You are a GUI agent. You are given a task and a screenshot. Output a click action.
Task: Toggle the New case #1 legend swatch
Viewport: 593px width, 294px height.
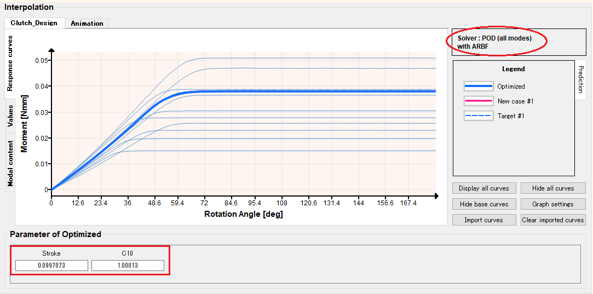[478, 101]
